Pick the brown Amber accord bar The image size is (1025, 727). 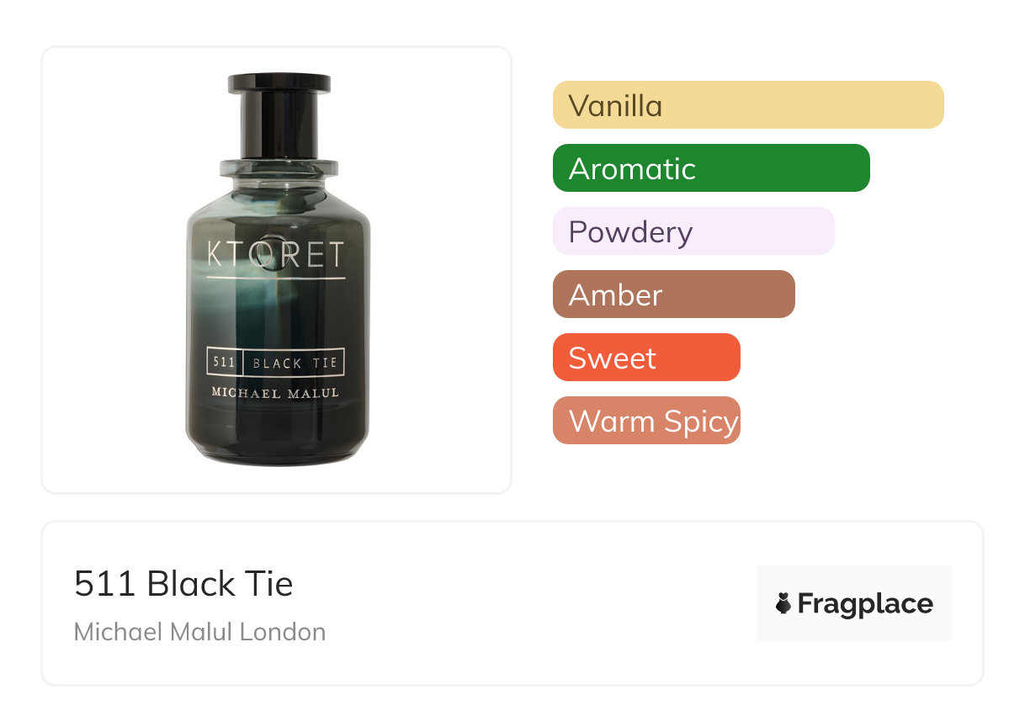[673, 295]
